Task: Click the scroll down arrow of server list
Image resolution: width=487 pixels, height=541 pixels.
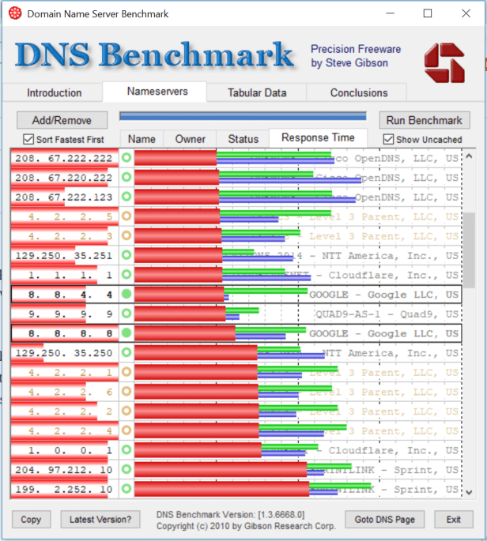Action: [x=469, y=492]
